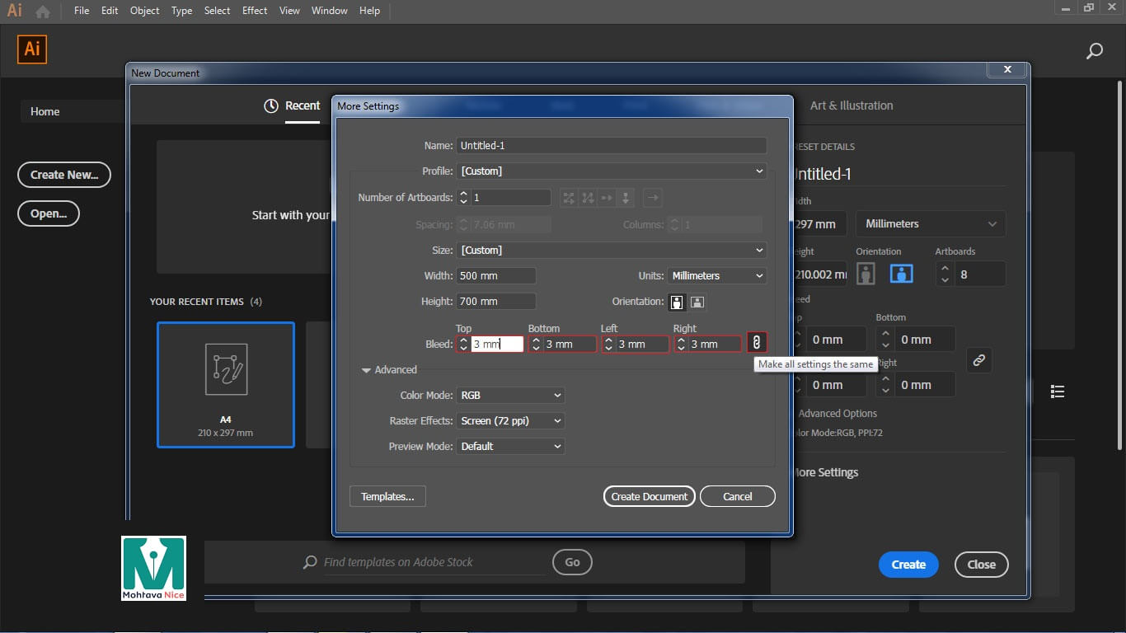
Task: Open the Effect menu
Action: 255,11
